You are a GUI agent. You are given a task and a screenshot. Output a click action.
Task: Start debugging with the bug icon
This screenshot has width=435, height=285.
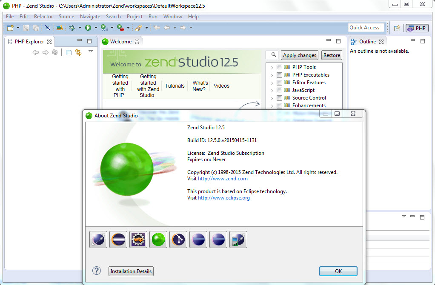(x=72, y=28)
